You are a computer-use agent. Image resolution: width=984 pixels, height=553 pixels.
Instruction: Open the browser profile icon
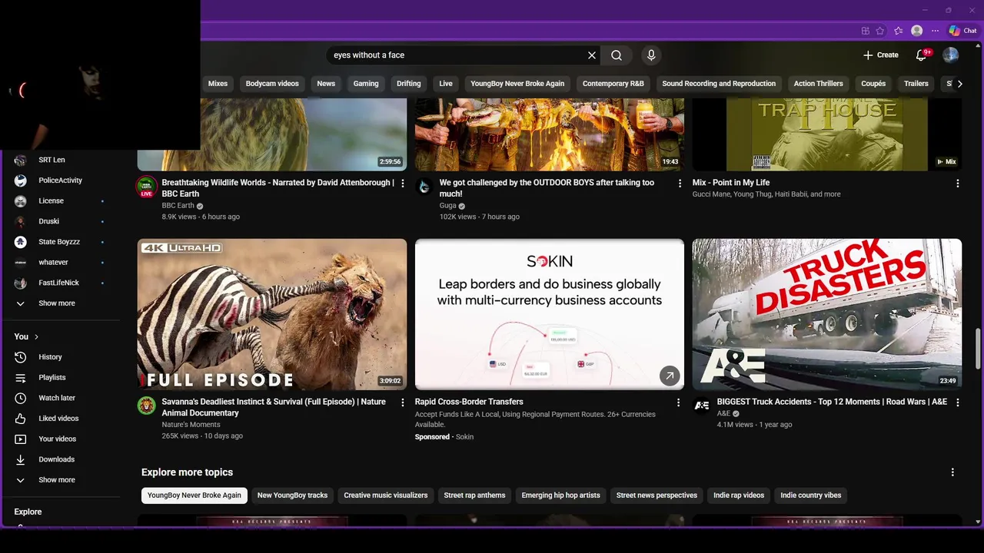point(916,31)
